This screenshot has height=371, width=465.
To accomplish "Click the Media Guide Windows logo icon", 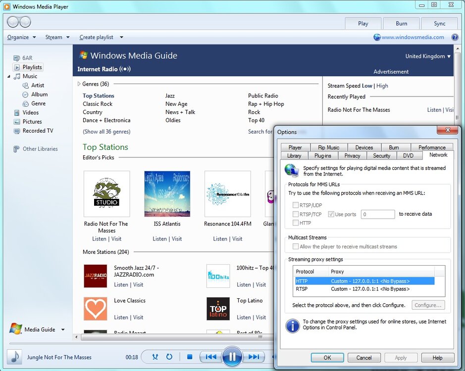I will tap(16, 329).
